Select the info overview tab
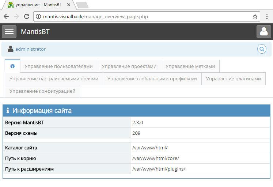 pos(12,66)
